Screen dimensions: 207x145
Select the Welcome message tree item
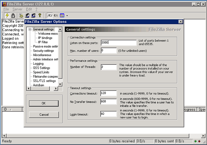[48, 34]
